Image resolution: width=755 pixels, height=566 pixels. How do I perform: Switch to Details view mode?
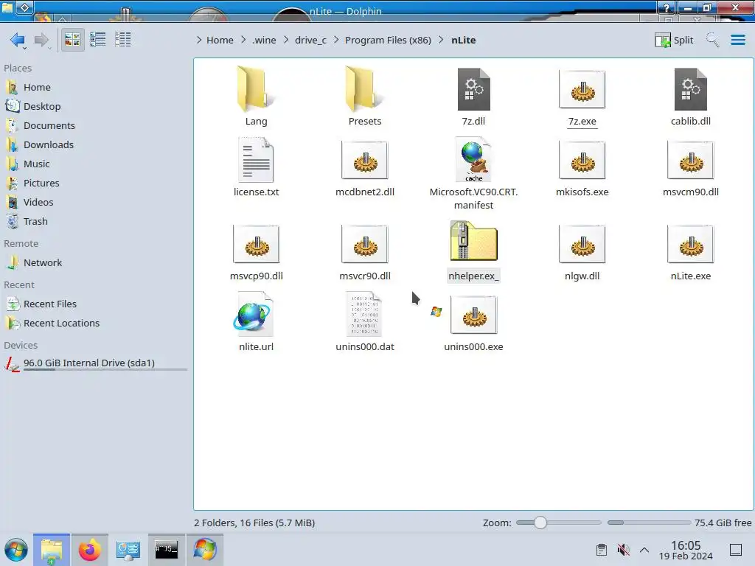tap(123, 40)
